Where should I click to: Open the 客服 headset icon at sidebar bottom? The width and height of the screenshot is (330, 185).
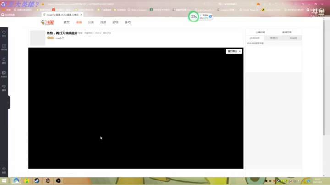(4, 170)
